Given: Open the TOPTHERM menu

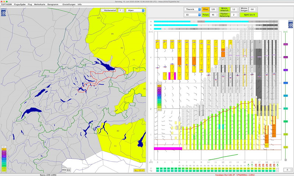Looking at the screenshot, I should tap(6, 4).
